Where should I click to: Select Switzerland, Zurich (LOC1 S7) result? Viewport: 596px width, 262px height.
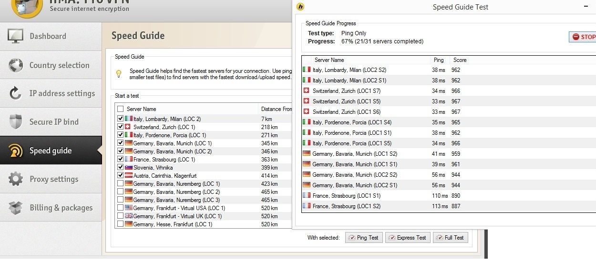[449, 91]
